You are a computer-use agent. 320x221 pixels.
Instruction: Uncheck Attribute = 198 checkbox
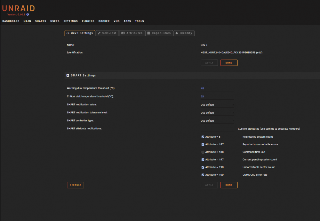click(203, 167)
